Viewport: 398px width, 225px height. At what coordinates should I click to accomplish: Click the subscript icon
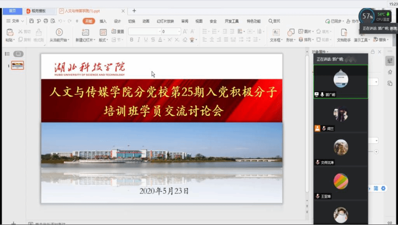pos(177,40)
